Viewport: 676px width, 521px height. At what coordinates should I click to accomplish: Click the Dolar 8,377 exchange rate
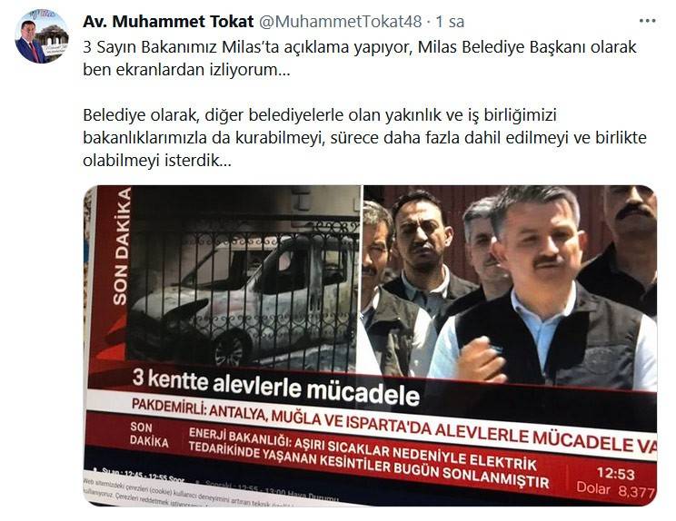616,490
